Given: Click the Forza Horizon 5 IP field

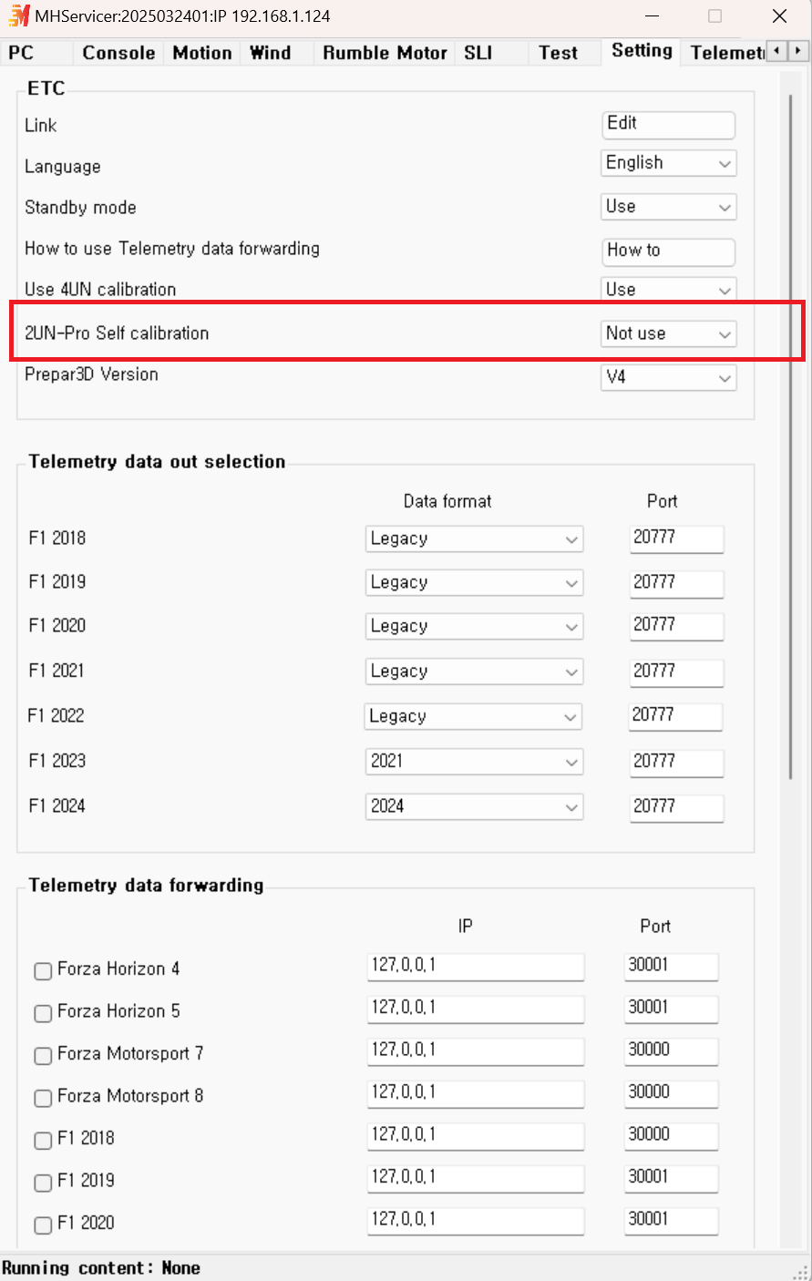Looking at the screenshot, I should tap(476, 1009).
